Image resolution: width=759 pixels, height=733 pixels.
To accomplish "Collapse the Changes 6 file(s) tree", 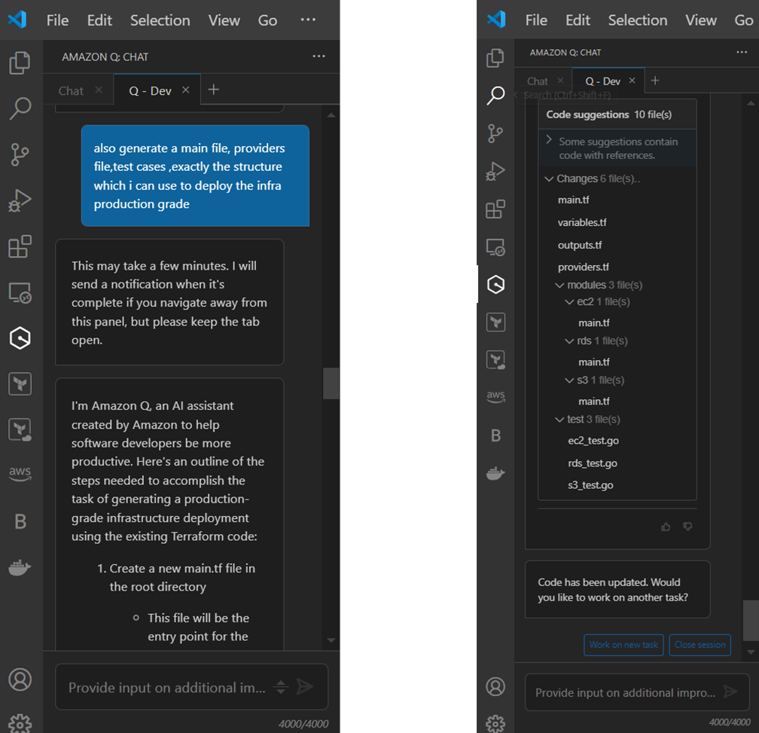I will tap(549, 179).
